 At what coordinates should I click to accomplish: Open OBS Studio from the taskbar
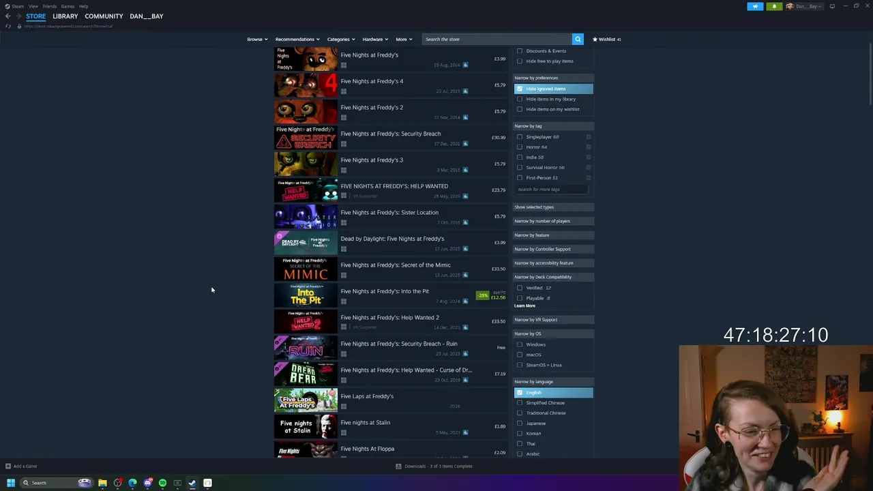(117, 483)
